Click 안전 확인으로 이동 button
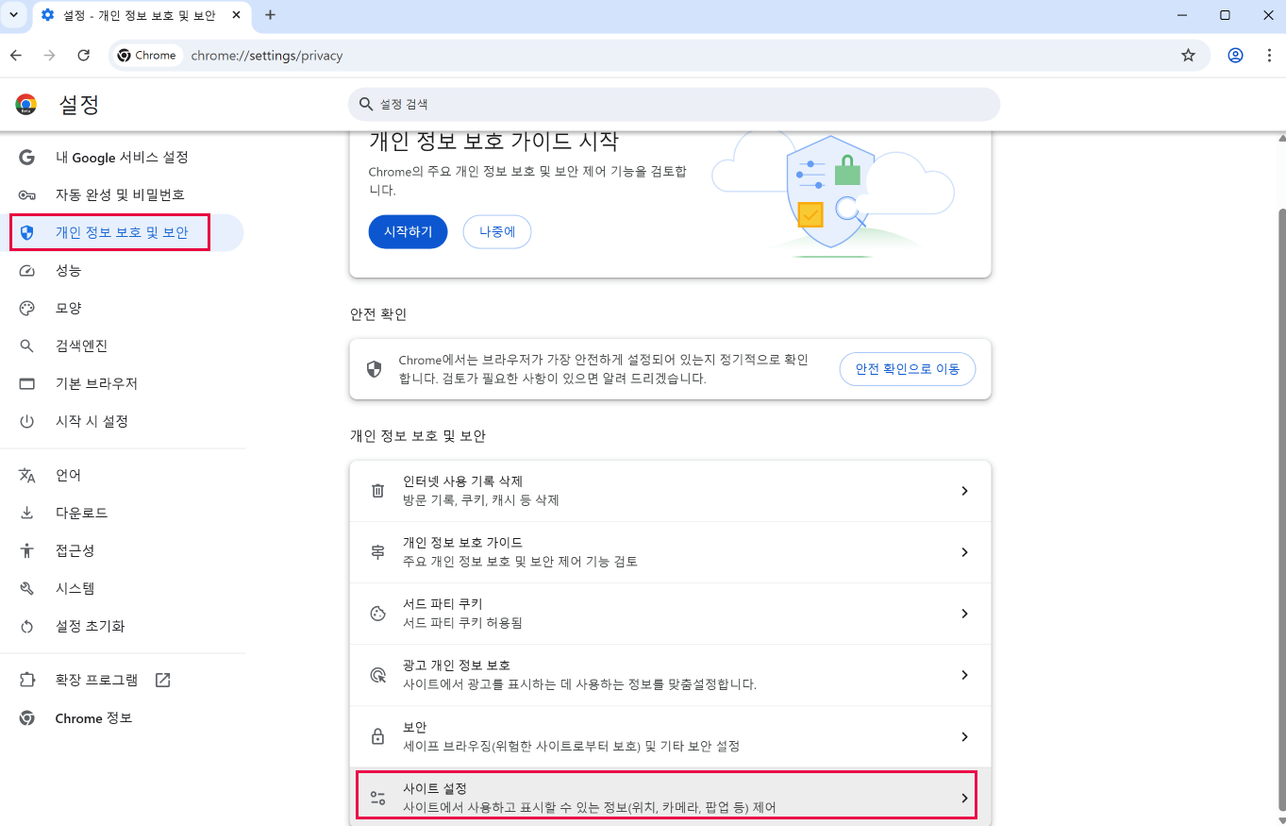 click(x=907, y=369)
